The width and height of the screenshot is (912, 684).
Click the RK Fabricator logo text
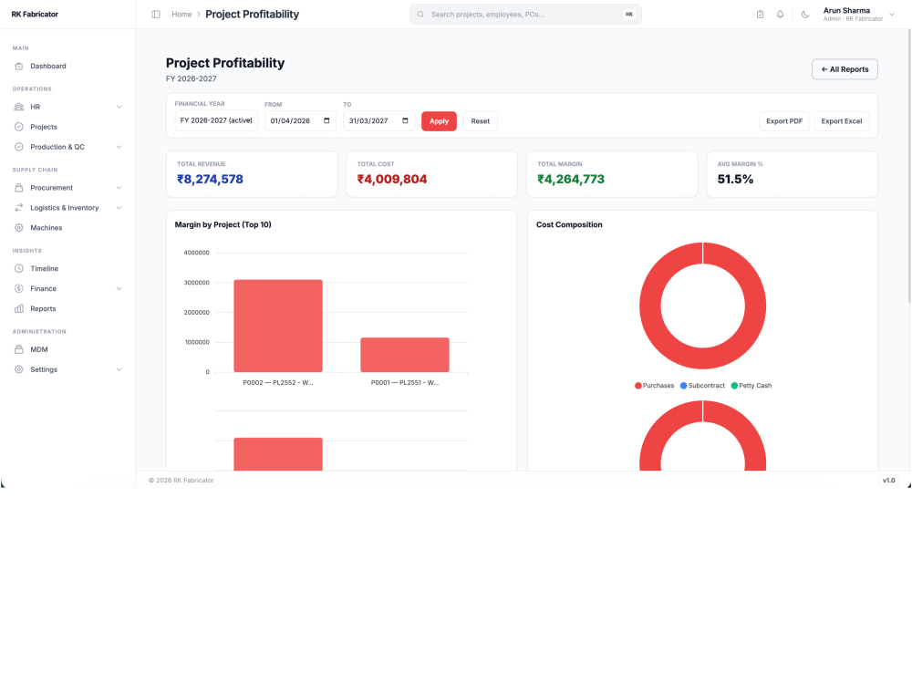35,15
